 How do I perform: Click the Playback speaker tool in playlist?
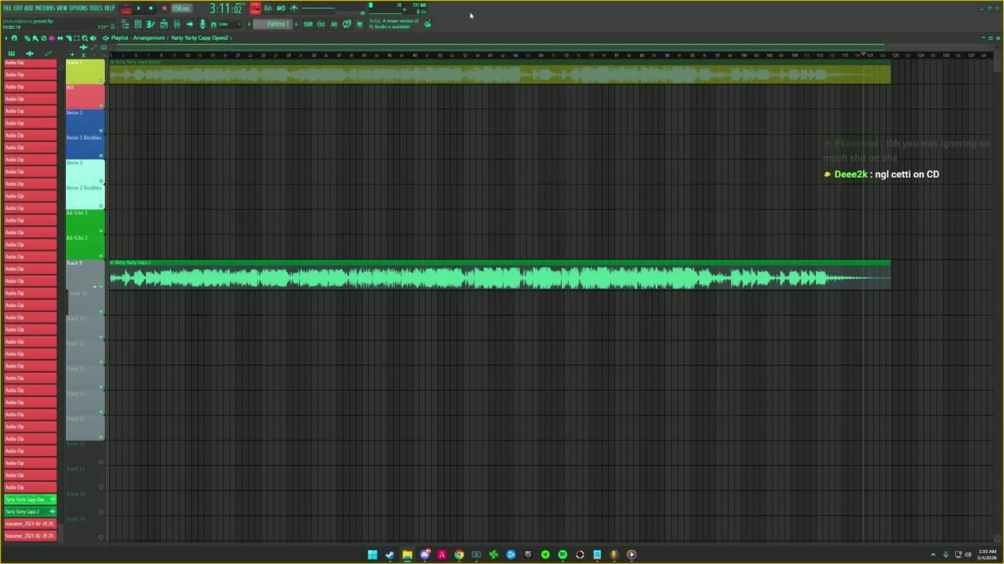tap(93, 38)
